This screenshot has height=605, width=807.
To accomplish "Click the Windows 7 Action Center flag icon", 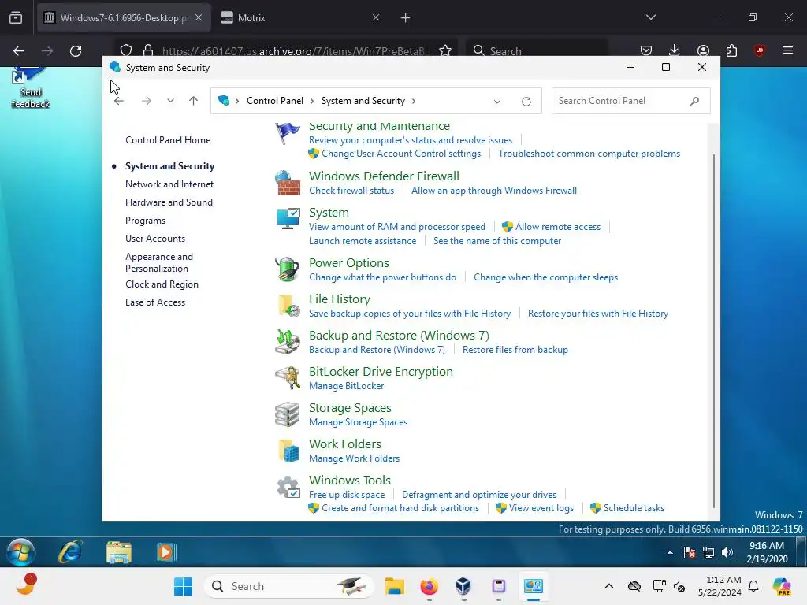I will click(690, 552).
